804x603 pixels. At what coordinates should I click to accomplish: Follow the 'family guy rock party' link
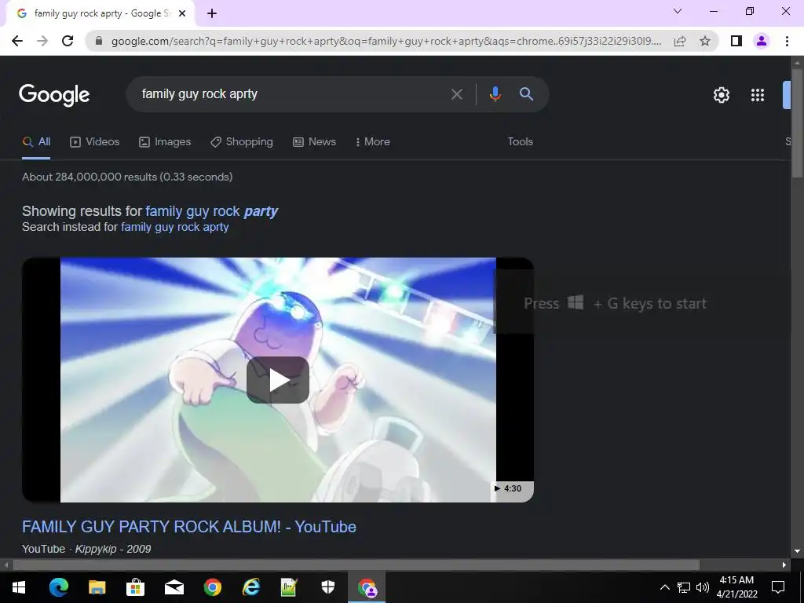(212, 211)
